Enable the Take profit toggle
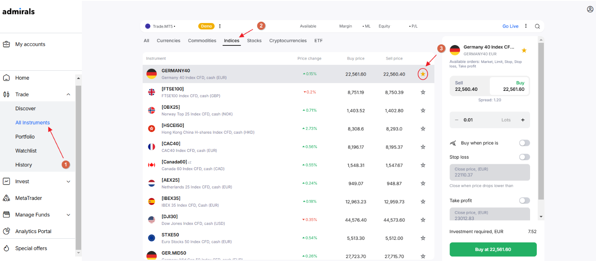This screenshot has height=261, width=596. point(524,201)
